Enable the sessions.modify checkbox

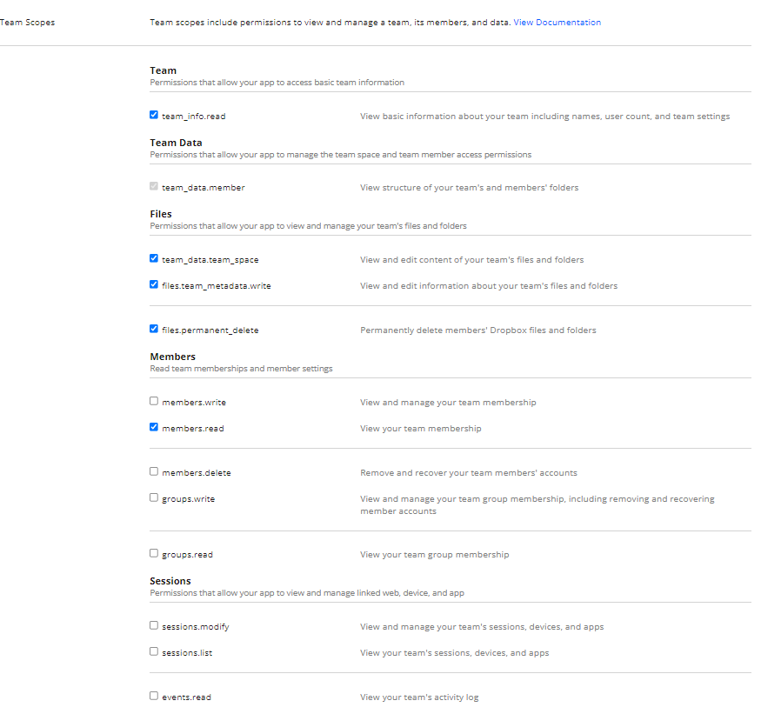point(154,625)
